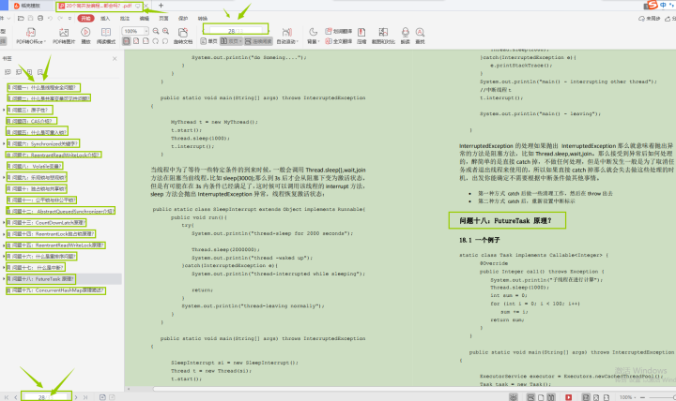Go to the previous page in status bar
The height and width of the screenshot is (401, 676).
[16, 397]
